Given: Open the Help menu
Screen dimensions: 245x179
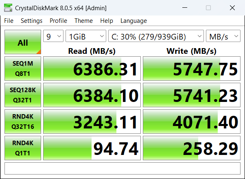Looking at the screenshot, I should pyautogui.click(x=107, y=21).
